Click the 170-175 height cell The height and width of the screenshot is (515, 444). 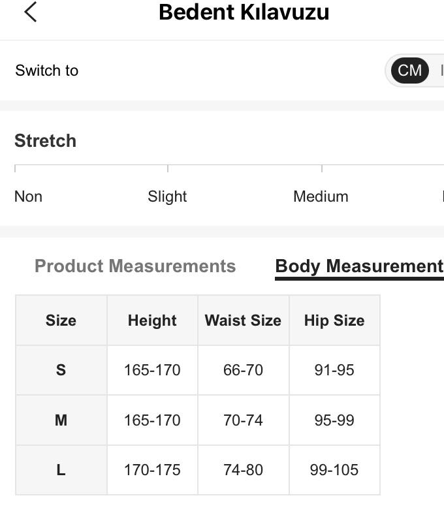click(x=152, y=470)
